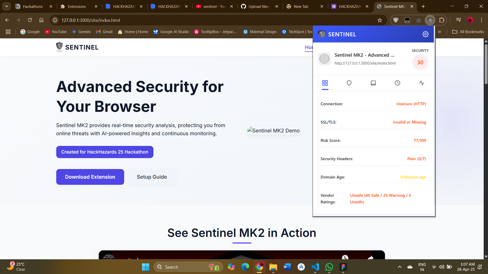
Task: Switch to the Upload files GitHub tab
Action: click(x=258, y=6)
